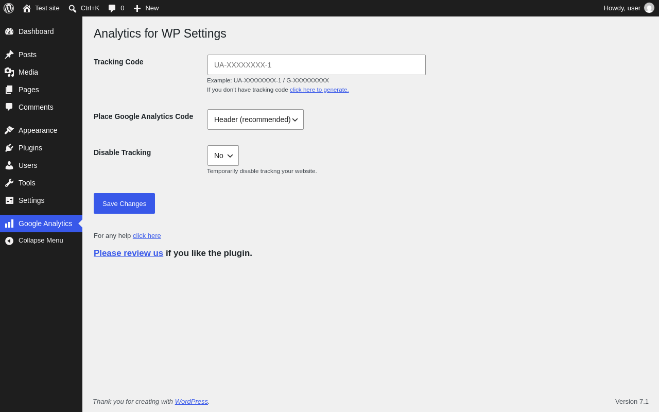
Task: Open Media library icon
Action: tap(9, 72)
